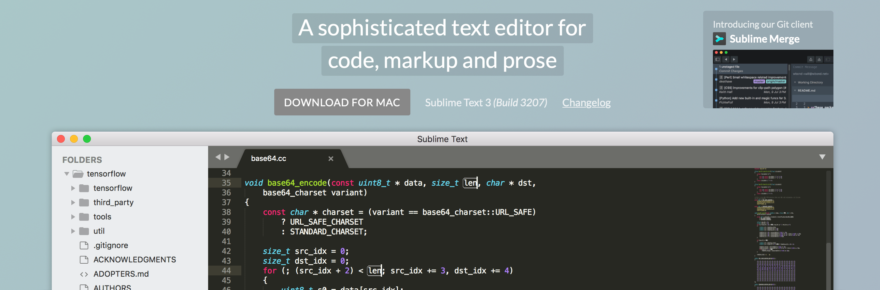The height and width of the screenshot is (290, 880).
Task: Go to previous tab with left arrow
Action: pos(218,157)
